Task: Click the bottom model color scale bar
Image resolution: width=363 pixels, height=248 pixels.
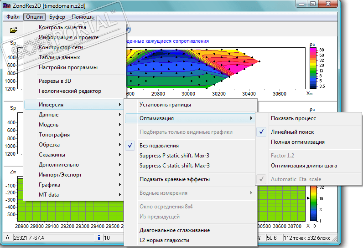Action: [x=313, y=203]
